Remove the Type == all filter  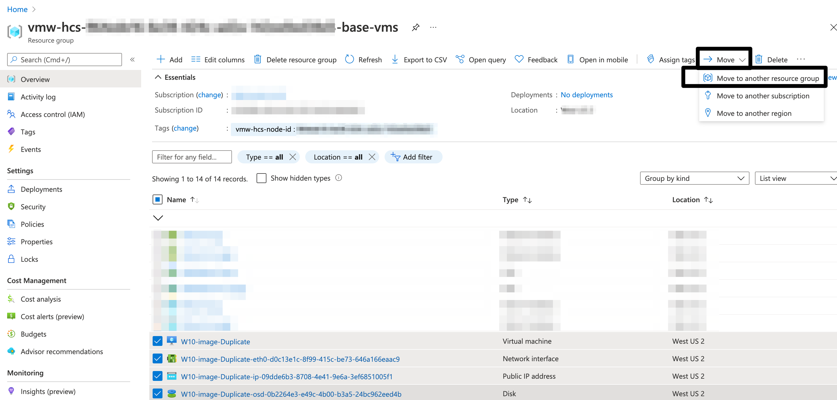pos(292,157)
